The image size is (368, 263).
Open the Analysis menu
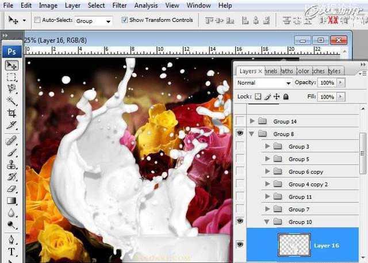(x=145, y=5)
